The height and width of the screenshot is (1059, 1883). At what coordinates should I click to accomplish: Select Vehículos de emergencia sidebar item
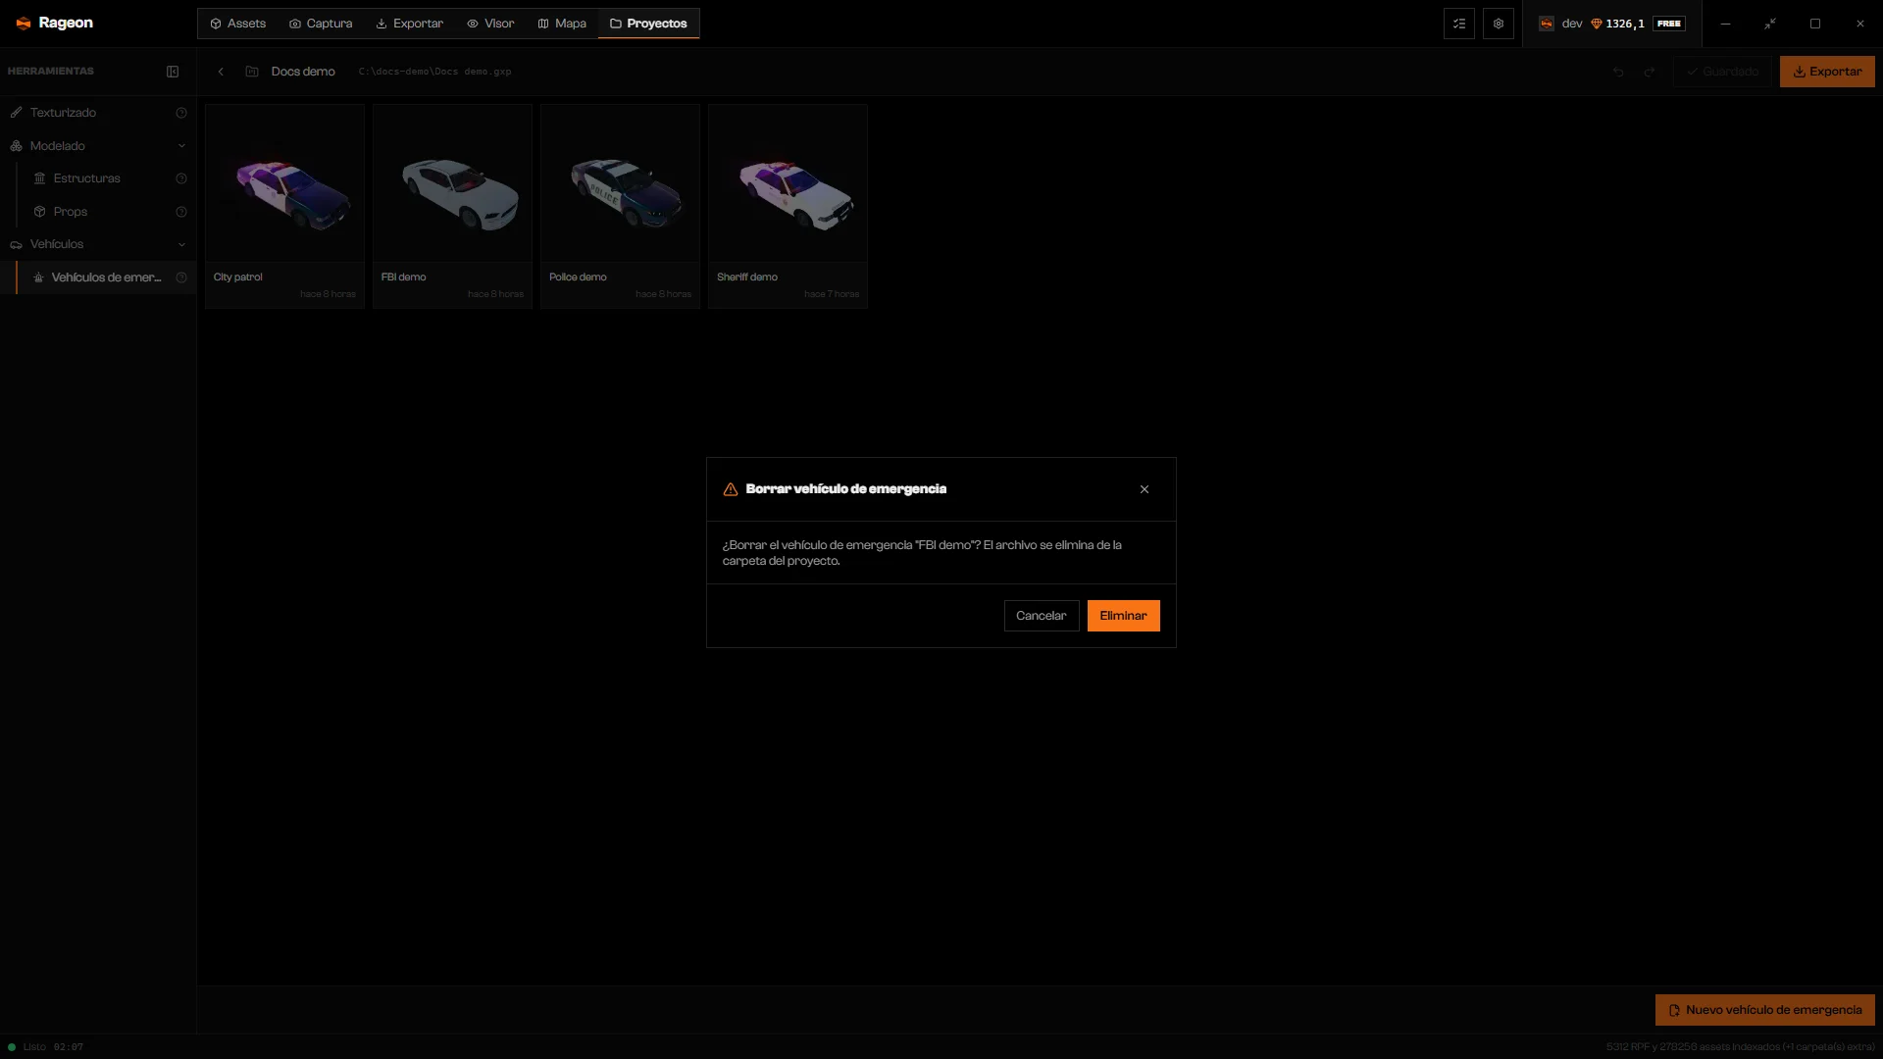coord(106,277)
